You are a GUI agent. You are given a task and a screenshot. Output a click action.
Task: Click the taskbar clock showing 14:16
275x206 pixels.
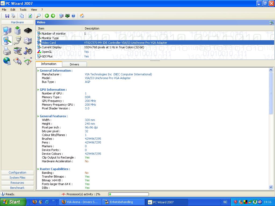pyautogui.click(x=267, y=202)
